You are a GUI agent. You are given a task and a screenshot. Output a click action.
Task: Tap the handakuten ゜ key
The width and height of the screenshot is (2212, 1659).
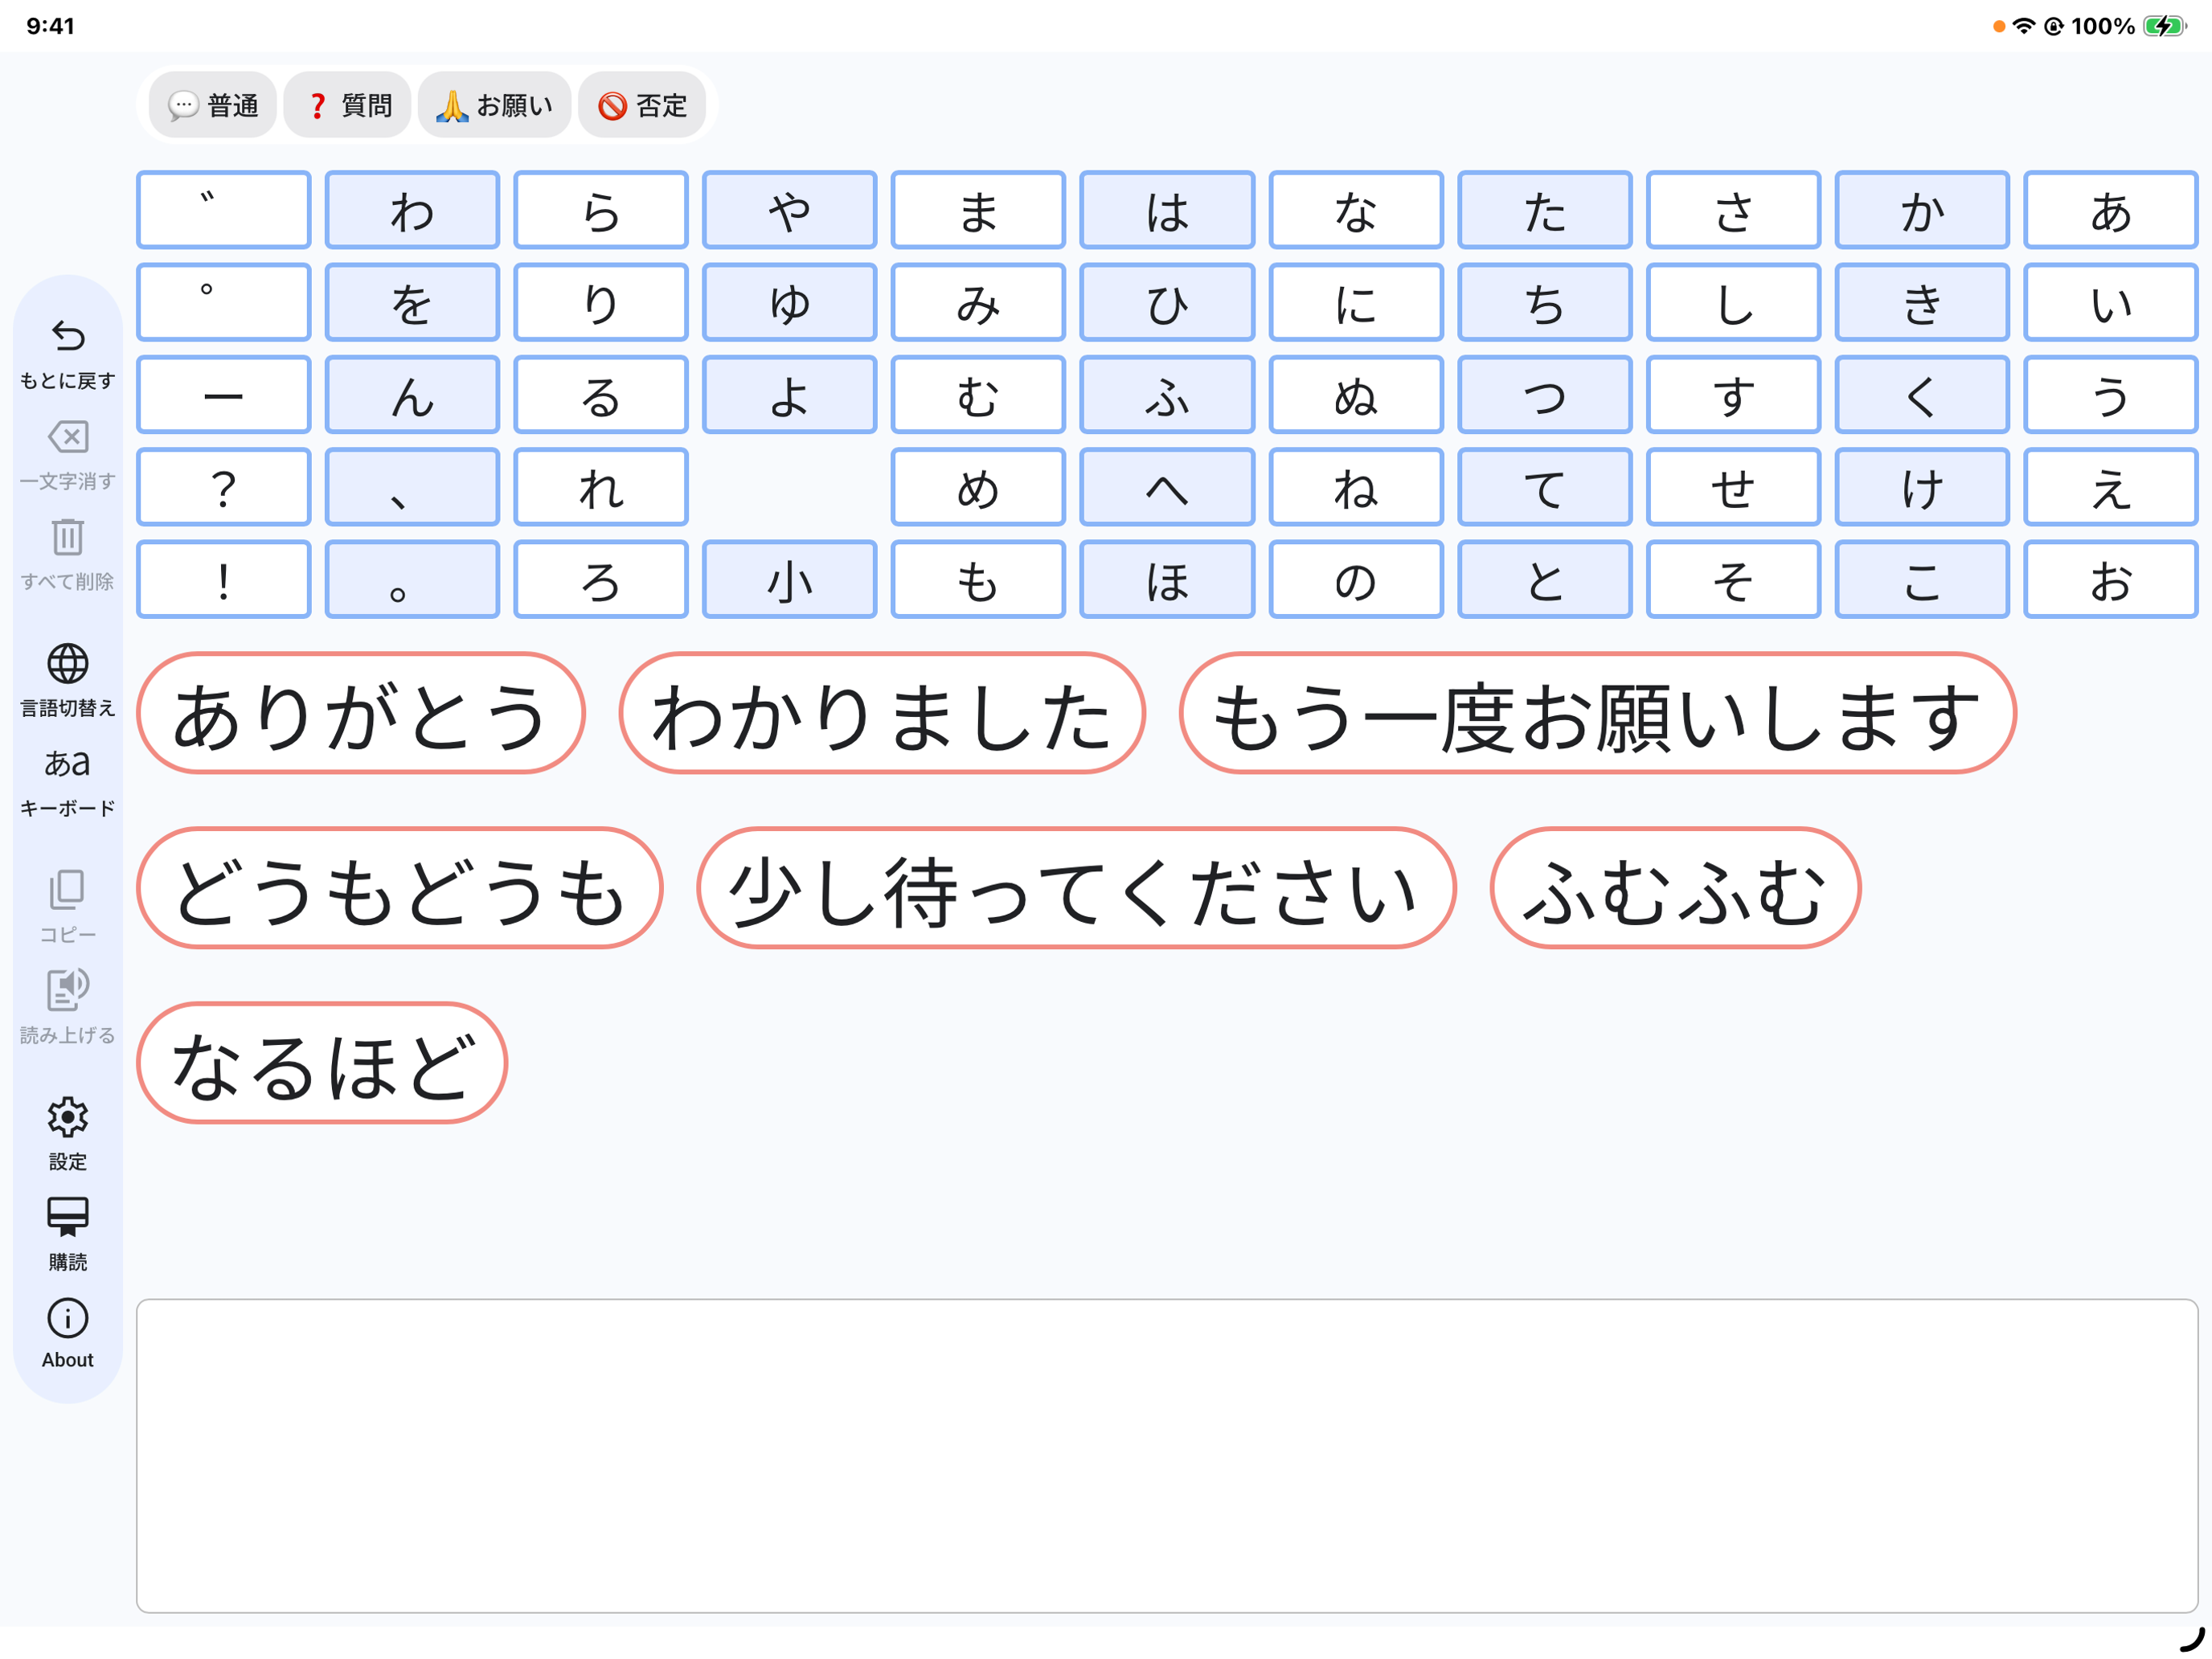tap(224, 302)
